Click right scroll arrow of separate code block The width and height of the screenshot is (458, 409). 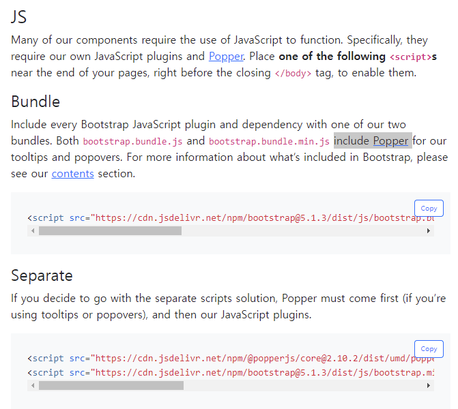coord(429,385)
